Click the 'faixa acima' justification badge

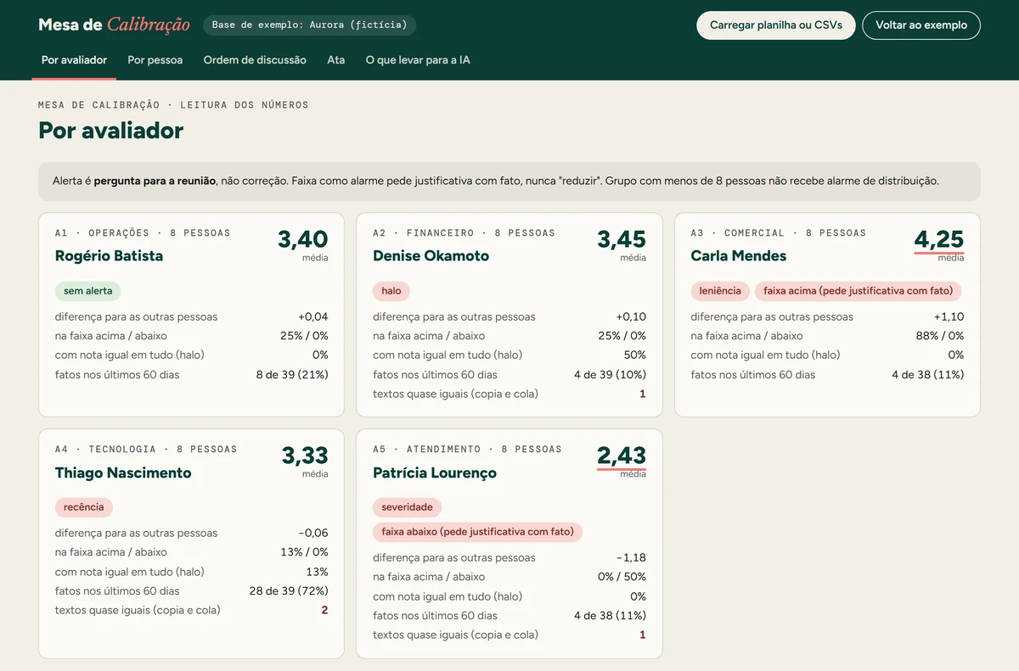(858, 291)
